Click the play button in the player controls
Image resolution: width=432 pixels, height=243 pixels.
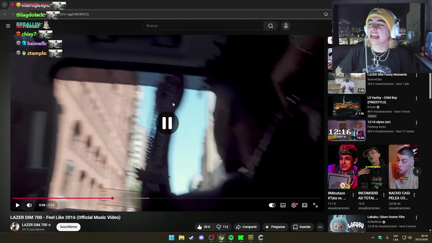18,205
